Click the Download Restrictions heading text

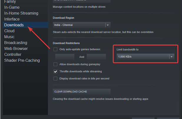pyautogui.click(x=66, y=43)
